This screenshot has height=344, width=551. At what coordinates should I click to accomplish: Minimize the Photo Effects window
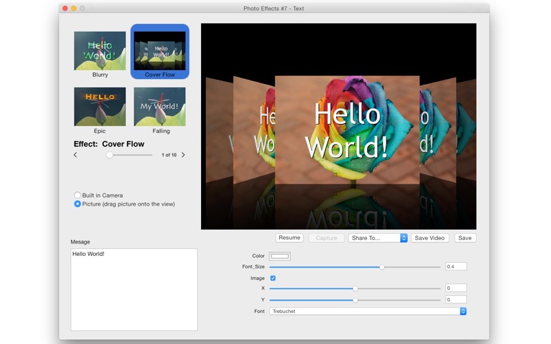[x=74, y=8]
